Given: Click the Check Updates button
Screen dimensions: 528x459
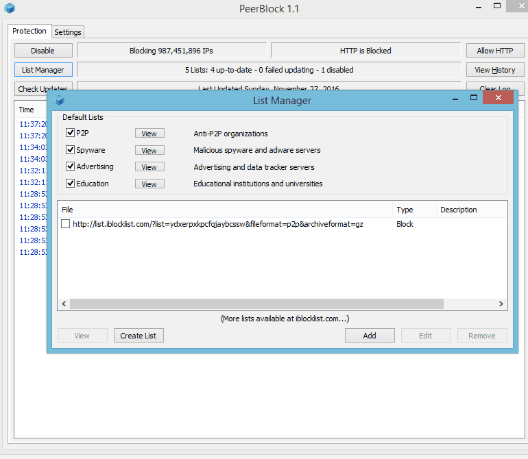Looking at the screenshot, I should point(43,88).
